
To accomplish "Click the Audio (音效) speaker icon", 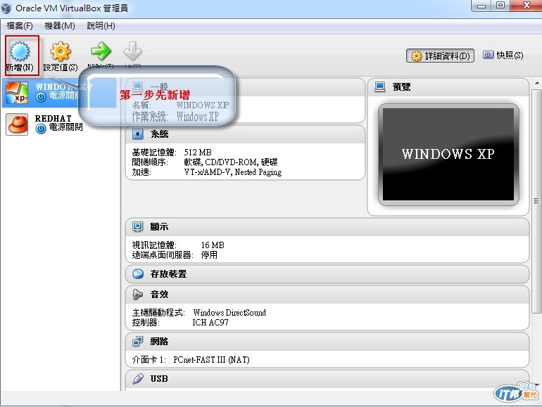I will [137, 295].
